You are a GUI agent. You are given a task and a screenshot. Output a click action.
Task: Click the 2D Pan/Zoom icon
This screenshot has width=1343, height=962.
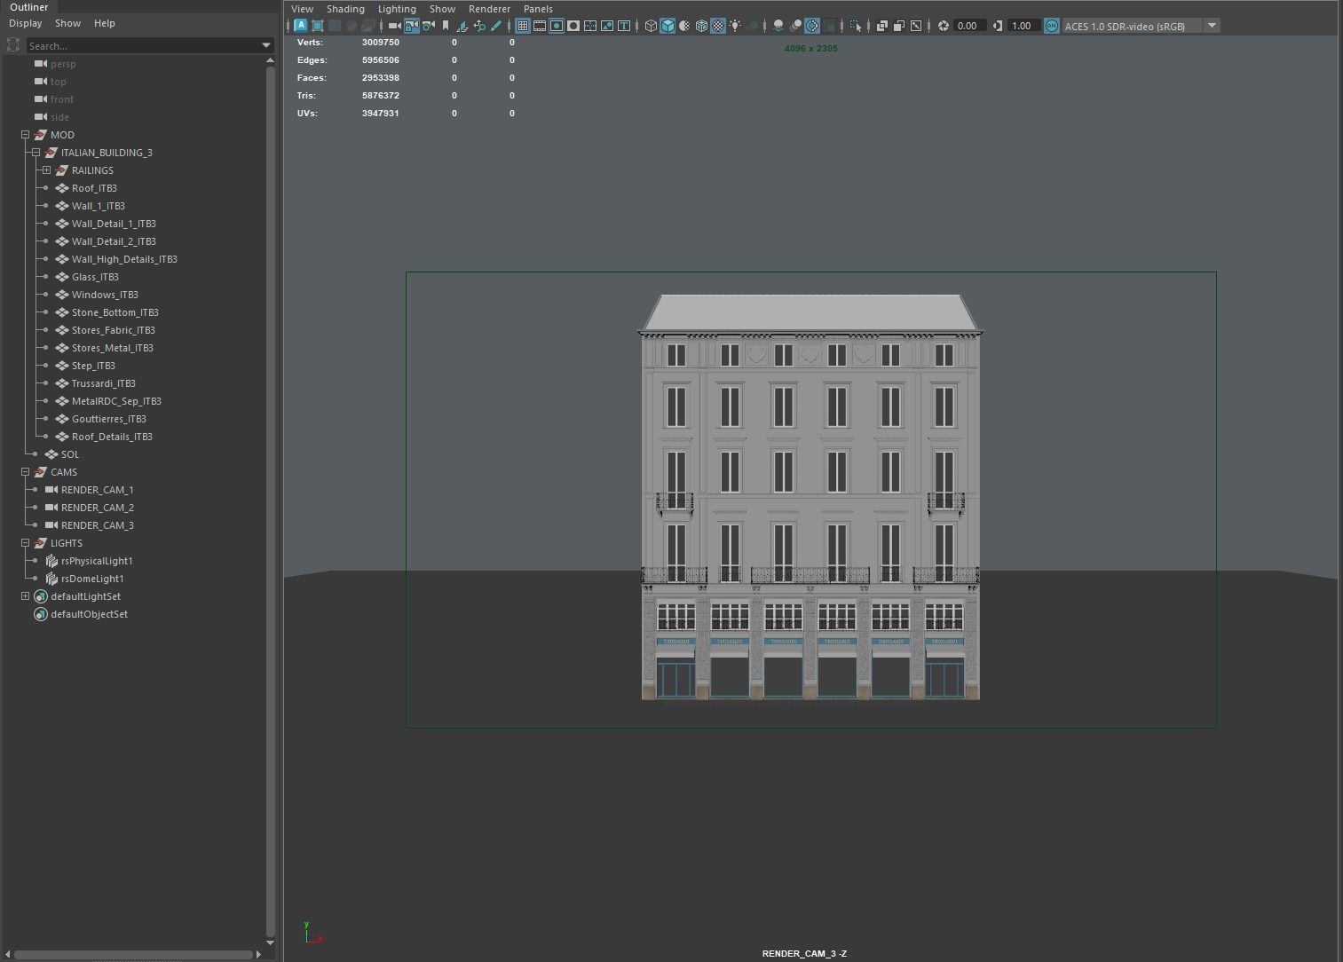coord(479,26)
